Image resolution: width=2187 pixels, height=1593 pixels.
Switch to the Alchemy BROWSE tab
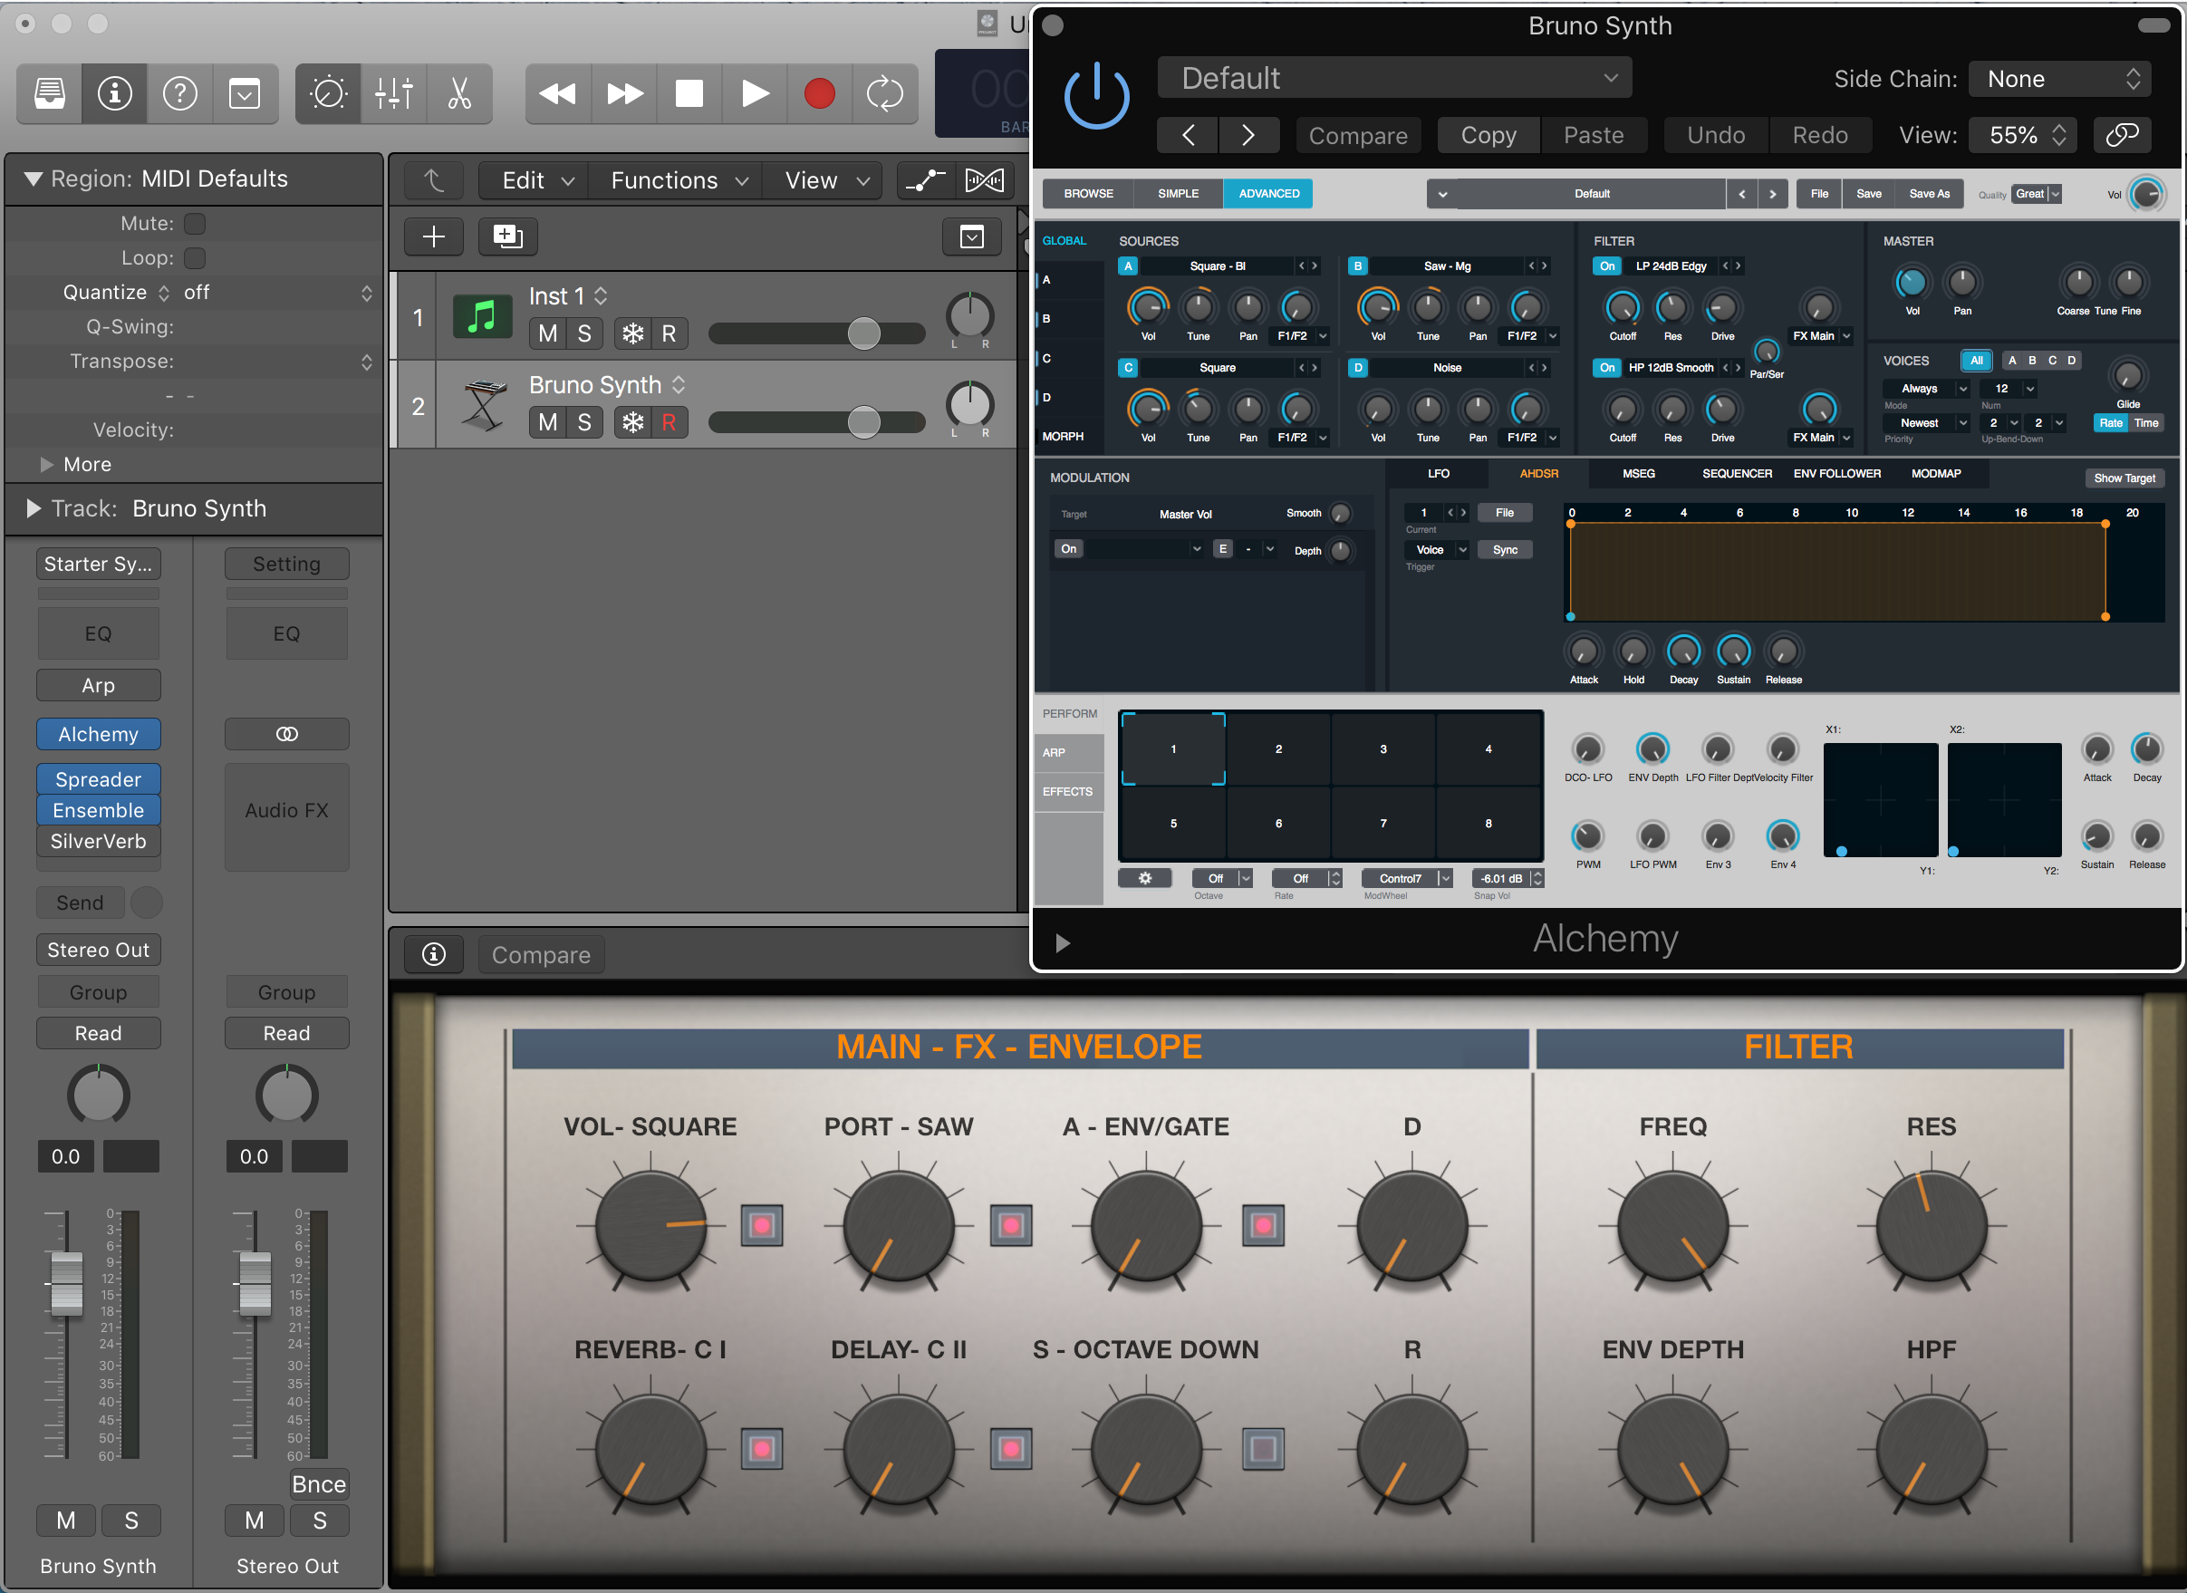[x=1088, y=194]
